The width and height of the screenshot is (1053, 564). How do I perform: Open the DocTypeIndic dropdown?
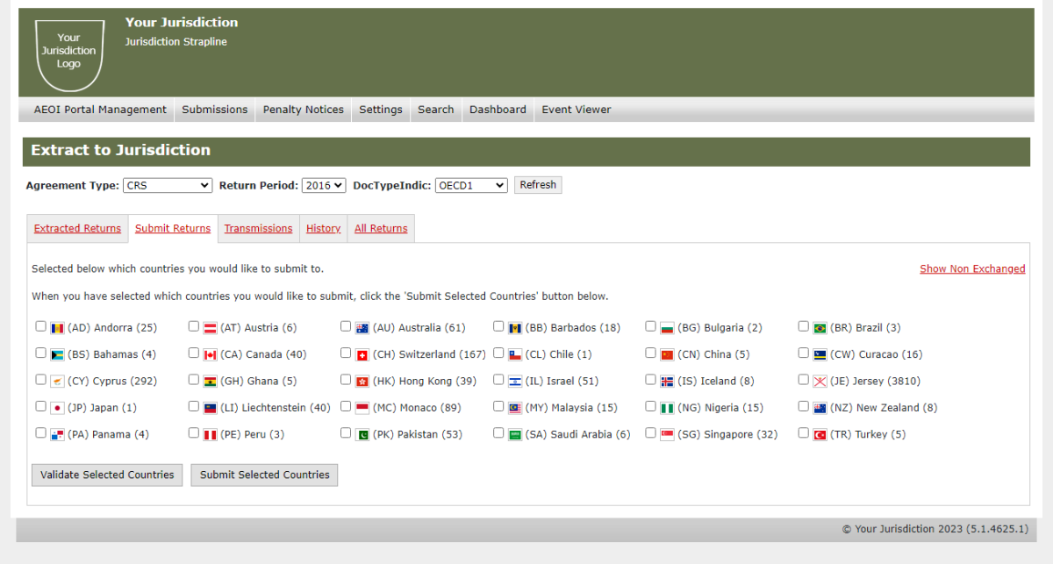470,185
